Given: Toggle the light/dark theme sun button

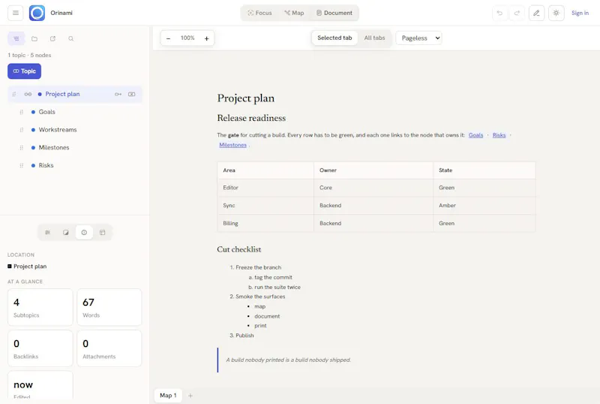Looking at the screenshot, I should tap(556, 13).
